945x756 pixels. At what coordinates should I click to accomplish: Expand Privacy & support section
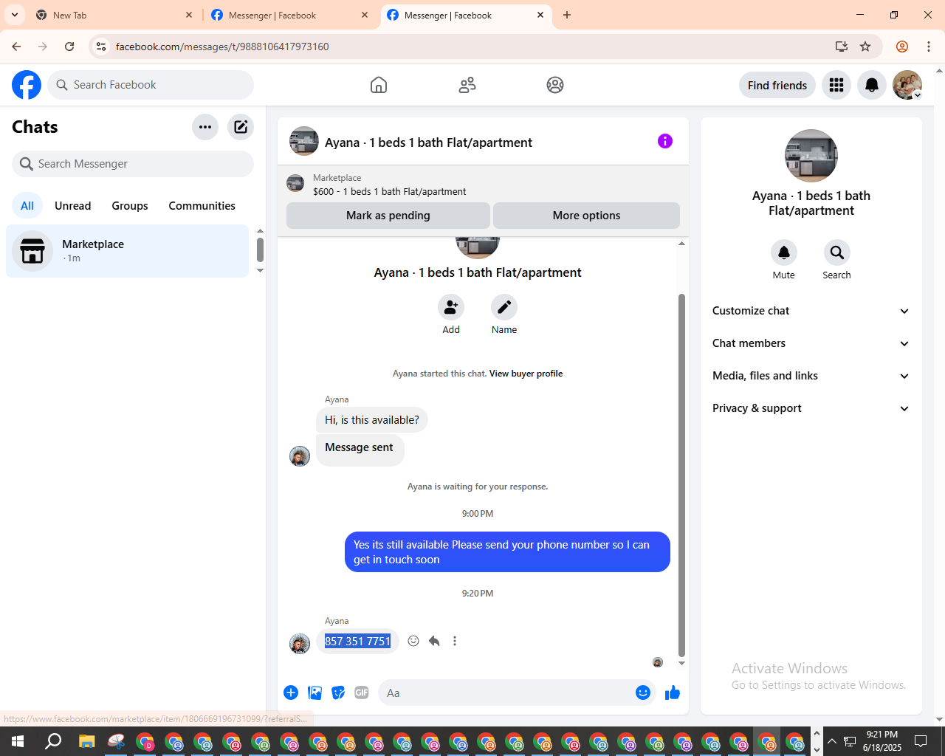pos(811,408)
